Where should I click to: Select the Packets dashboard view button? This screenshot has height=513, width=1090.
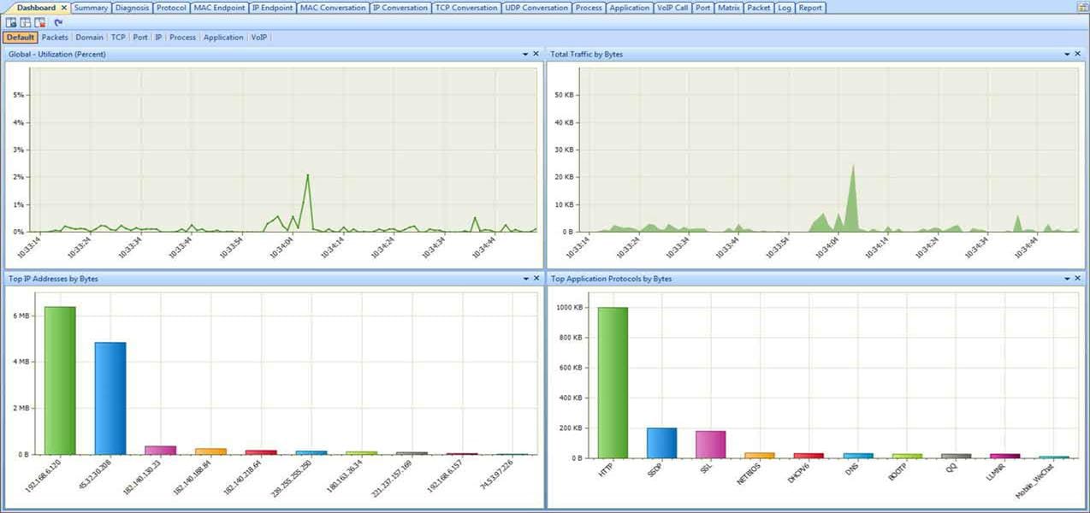click(x=55, y=38)
